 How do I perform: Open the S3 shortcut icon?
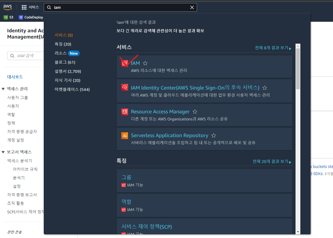(6, 17)
